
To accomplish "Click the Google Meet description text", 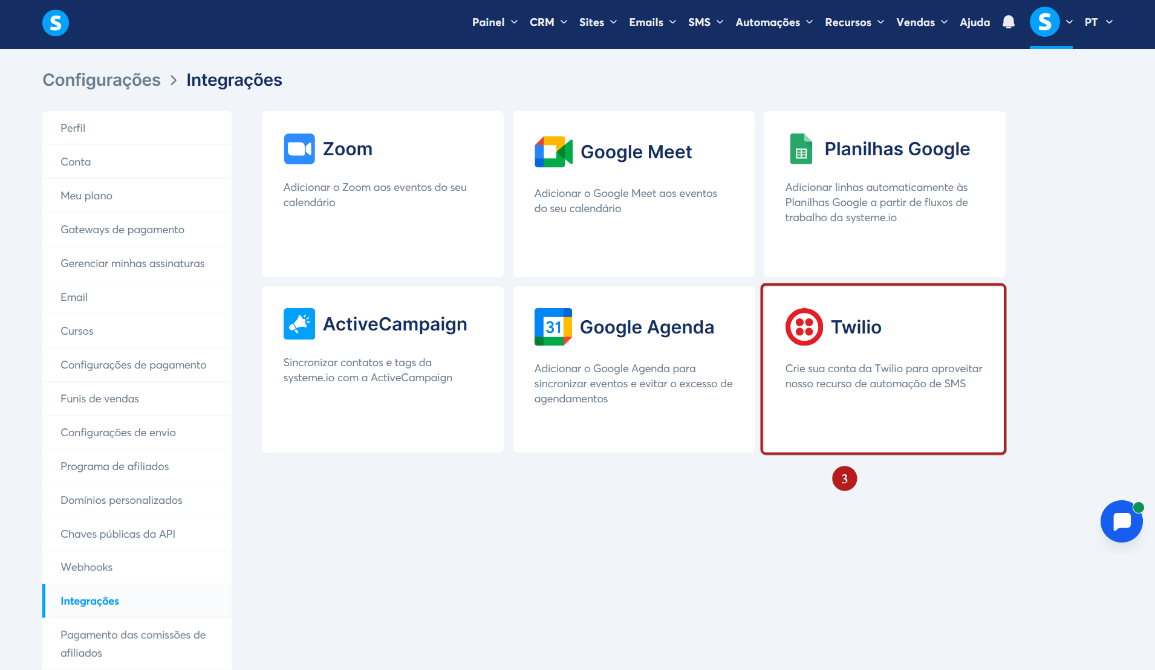I will click(625, 201).
